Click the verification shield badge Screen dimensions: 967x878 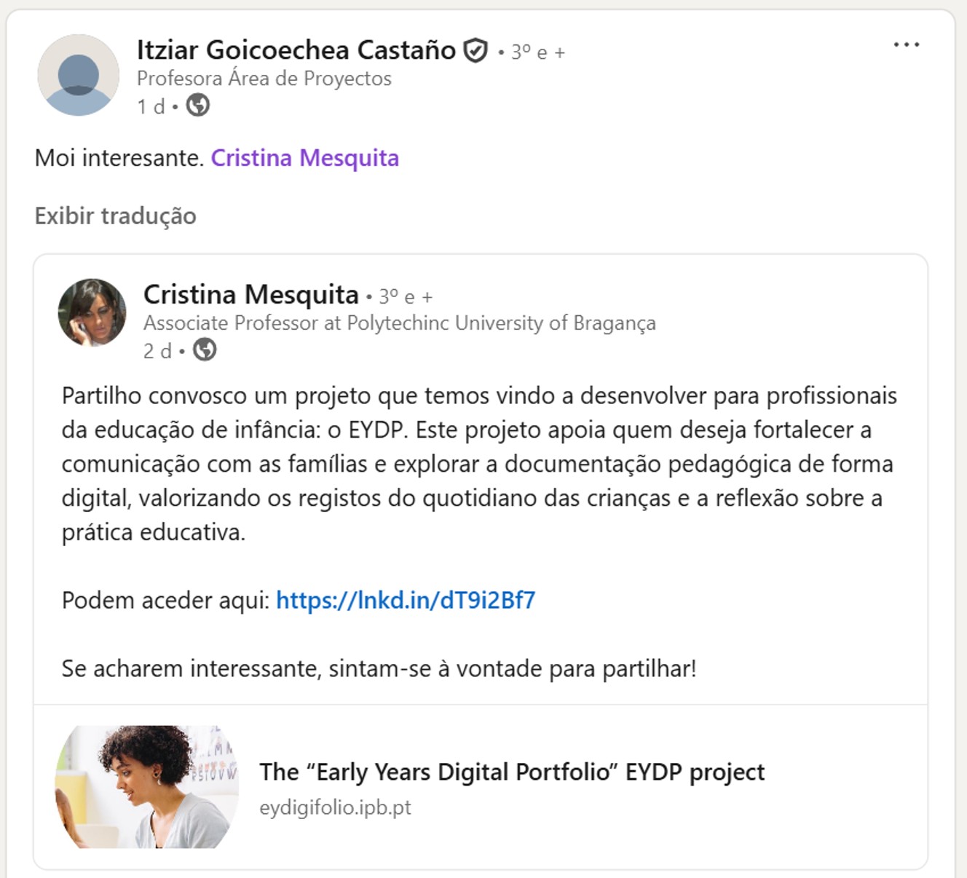475,51
